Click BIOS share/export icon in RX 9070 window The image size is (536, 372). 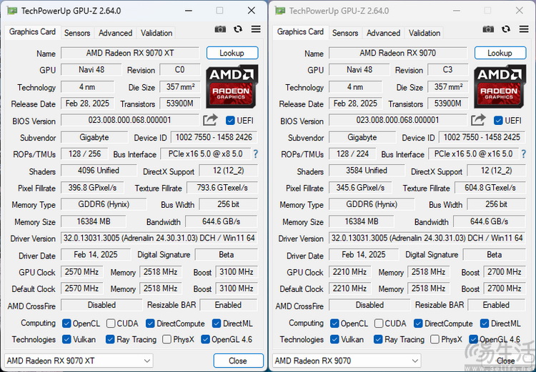[478, 120]
